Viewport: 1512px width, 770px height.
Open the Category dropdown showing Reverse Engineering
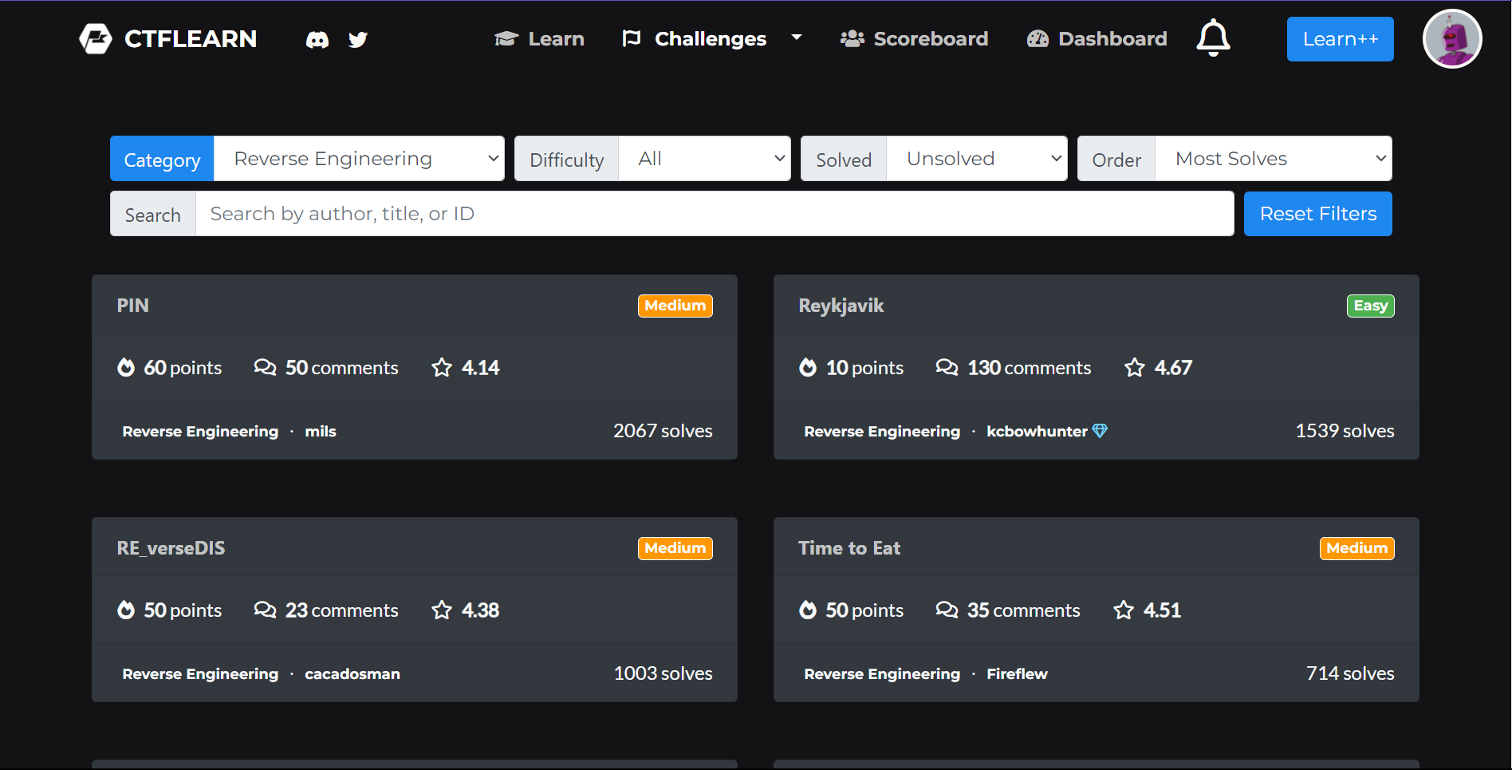pos(360,159)
